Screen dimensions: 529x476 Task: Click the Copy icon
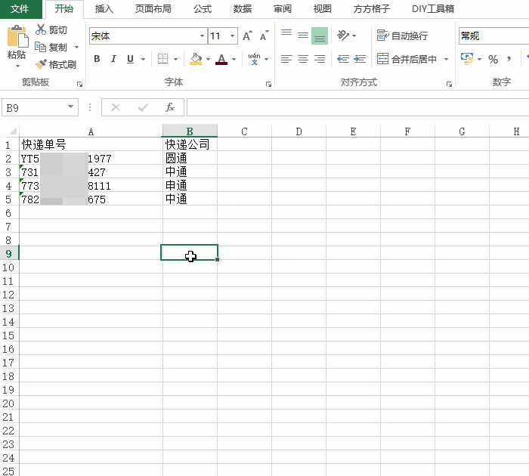click(41, 47)
